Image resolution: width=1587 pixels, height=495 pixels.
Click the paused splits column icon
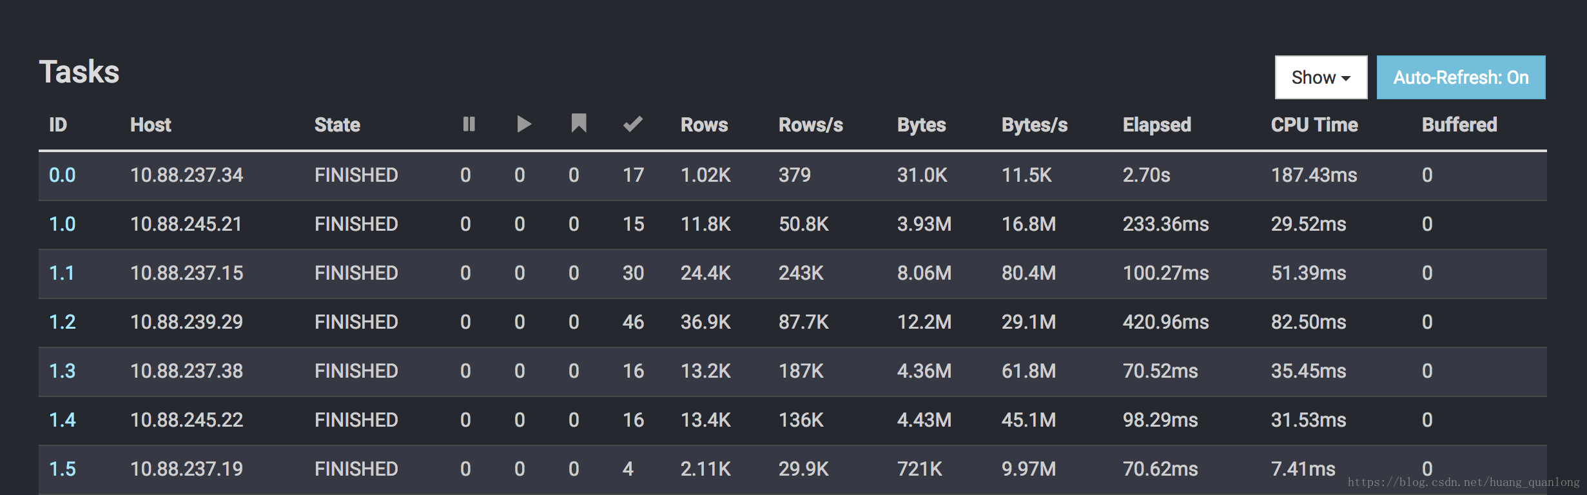point(469,124)
